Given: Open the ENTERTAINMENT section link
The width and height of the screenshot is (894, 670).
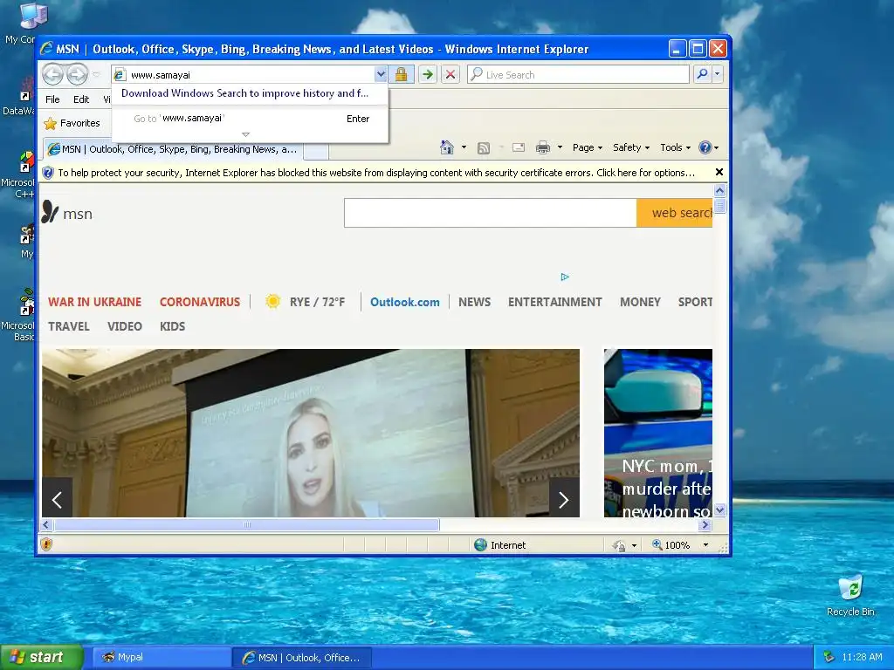Looking at the screenshot, I should [554, 302].
